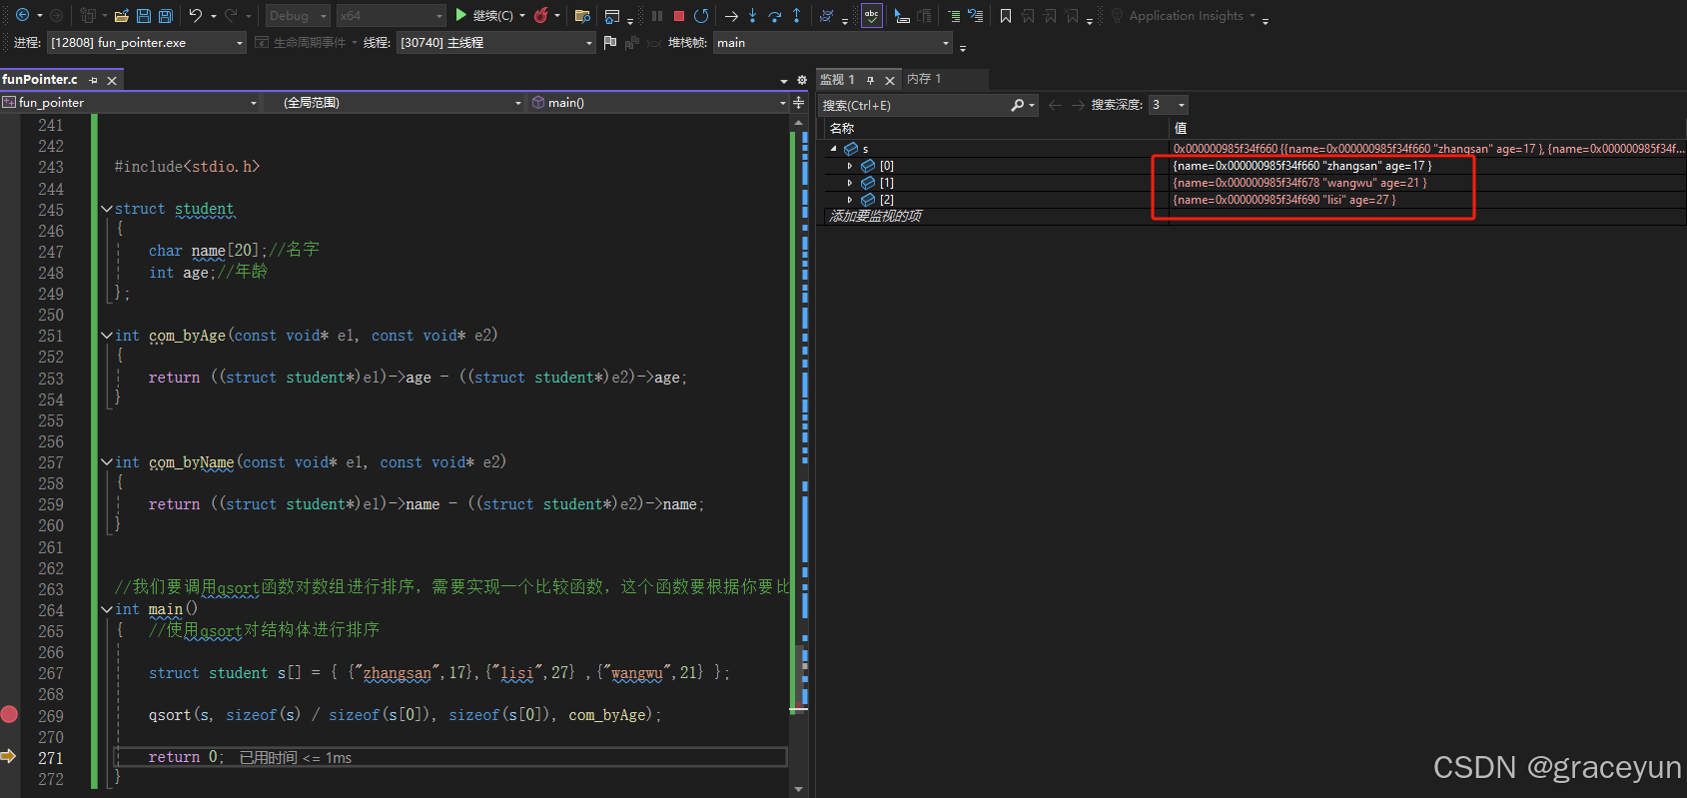Click the qsort call on line 269
The image size is (1687, 798).
pos(405,715)
